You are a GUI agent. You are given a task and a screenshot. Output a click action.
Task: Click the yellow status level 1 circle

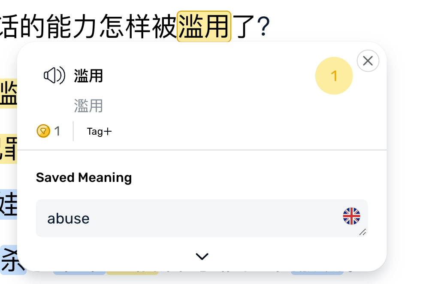click(x=334, y=76)
